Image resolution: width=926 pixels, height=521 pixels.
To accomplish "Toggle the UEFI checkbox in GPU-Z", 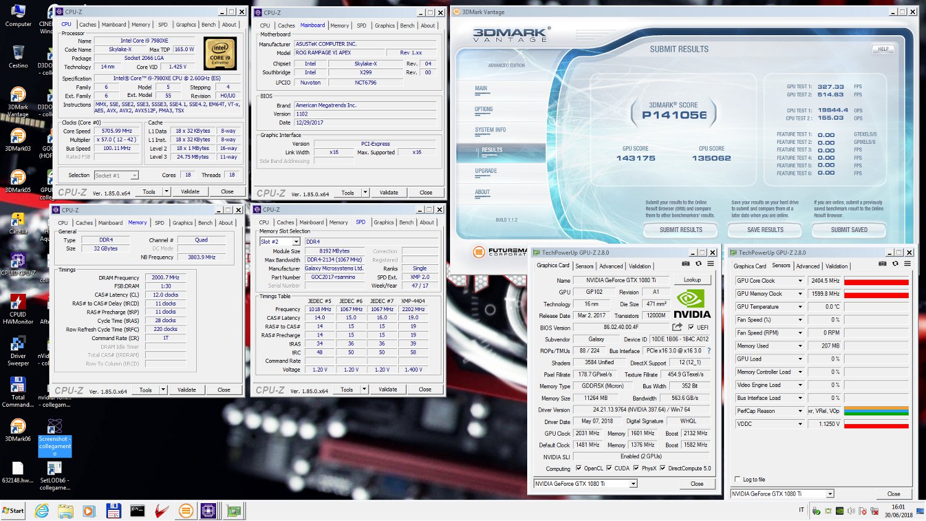I will (x=691, y=327).
